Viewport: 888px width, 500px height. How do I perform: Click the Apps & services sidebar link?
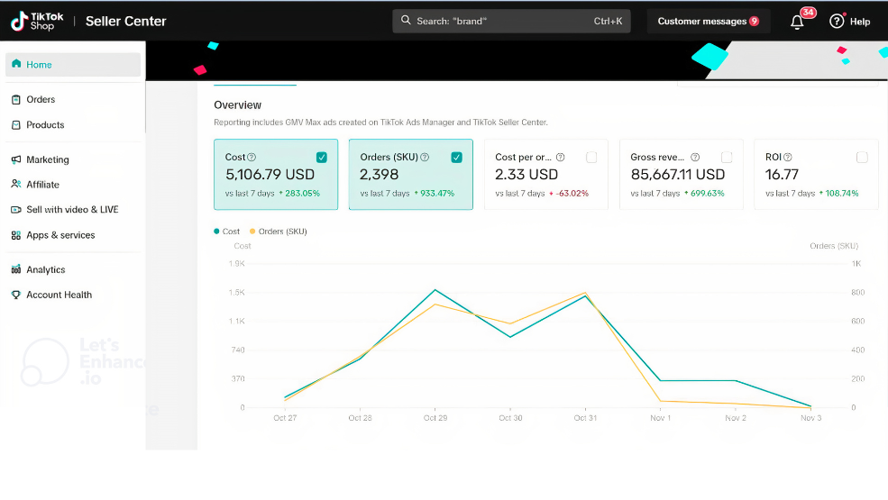pyautogui.click(x=60, y=235)
